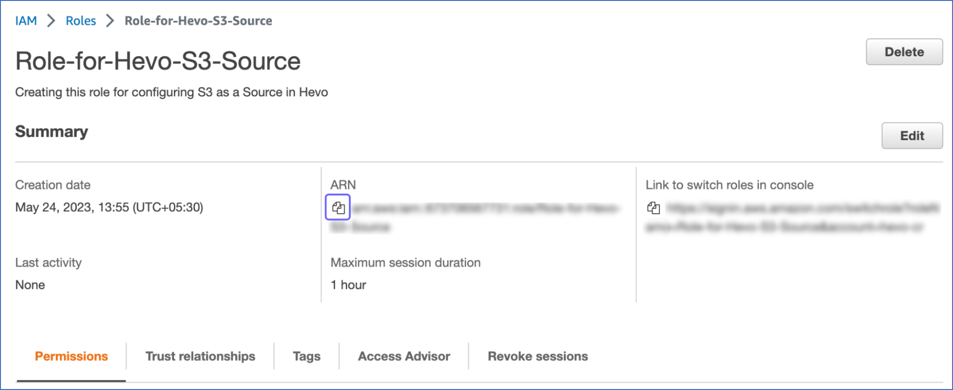Screen dimensions: 953x390
Task: Click the 'Last activity' label
Action: [49, 263]
